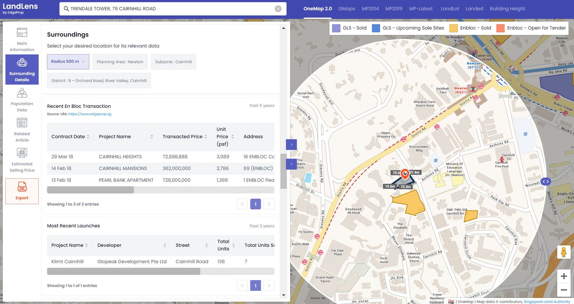Click the Export PDF button

[22, 191]
